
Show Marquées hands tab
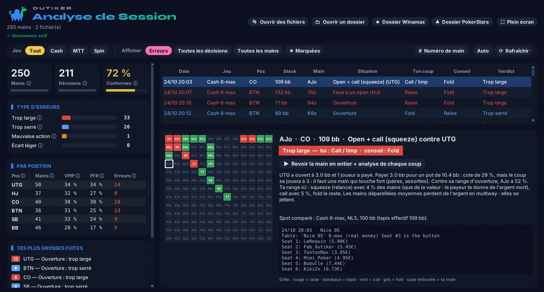pyautogui.click(x=304, y=51)
